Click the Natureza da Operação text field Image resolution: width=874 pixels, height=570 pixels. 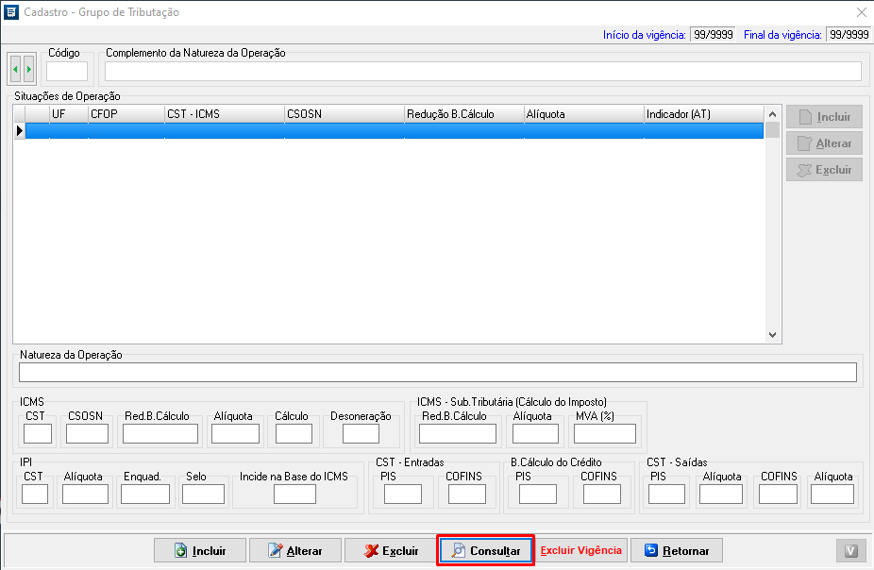437,373
